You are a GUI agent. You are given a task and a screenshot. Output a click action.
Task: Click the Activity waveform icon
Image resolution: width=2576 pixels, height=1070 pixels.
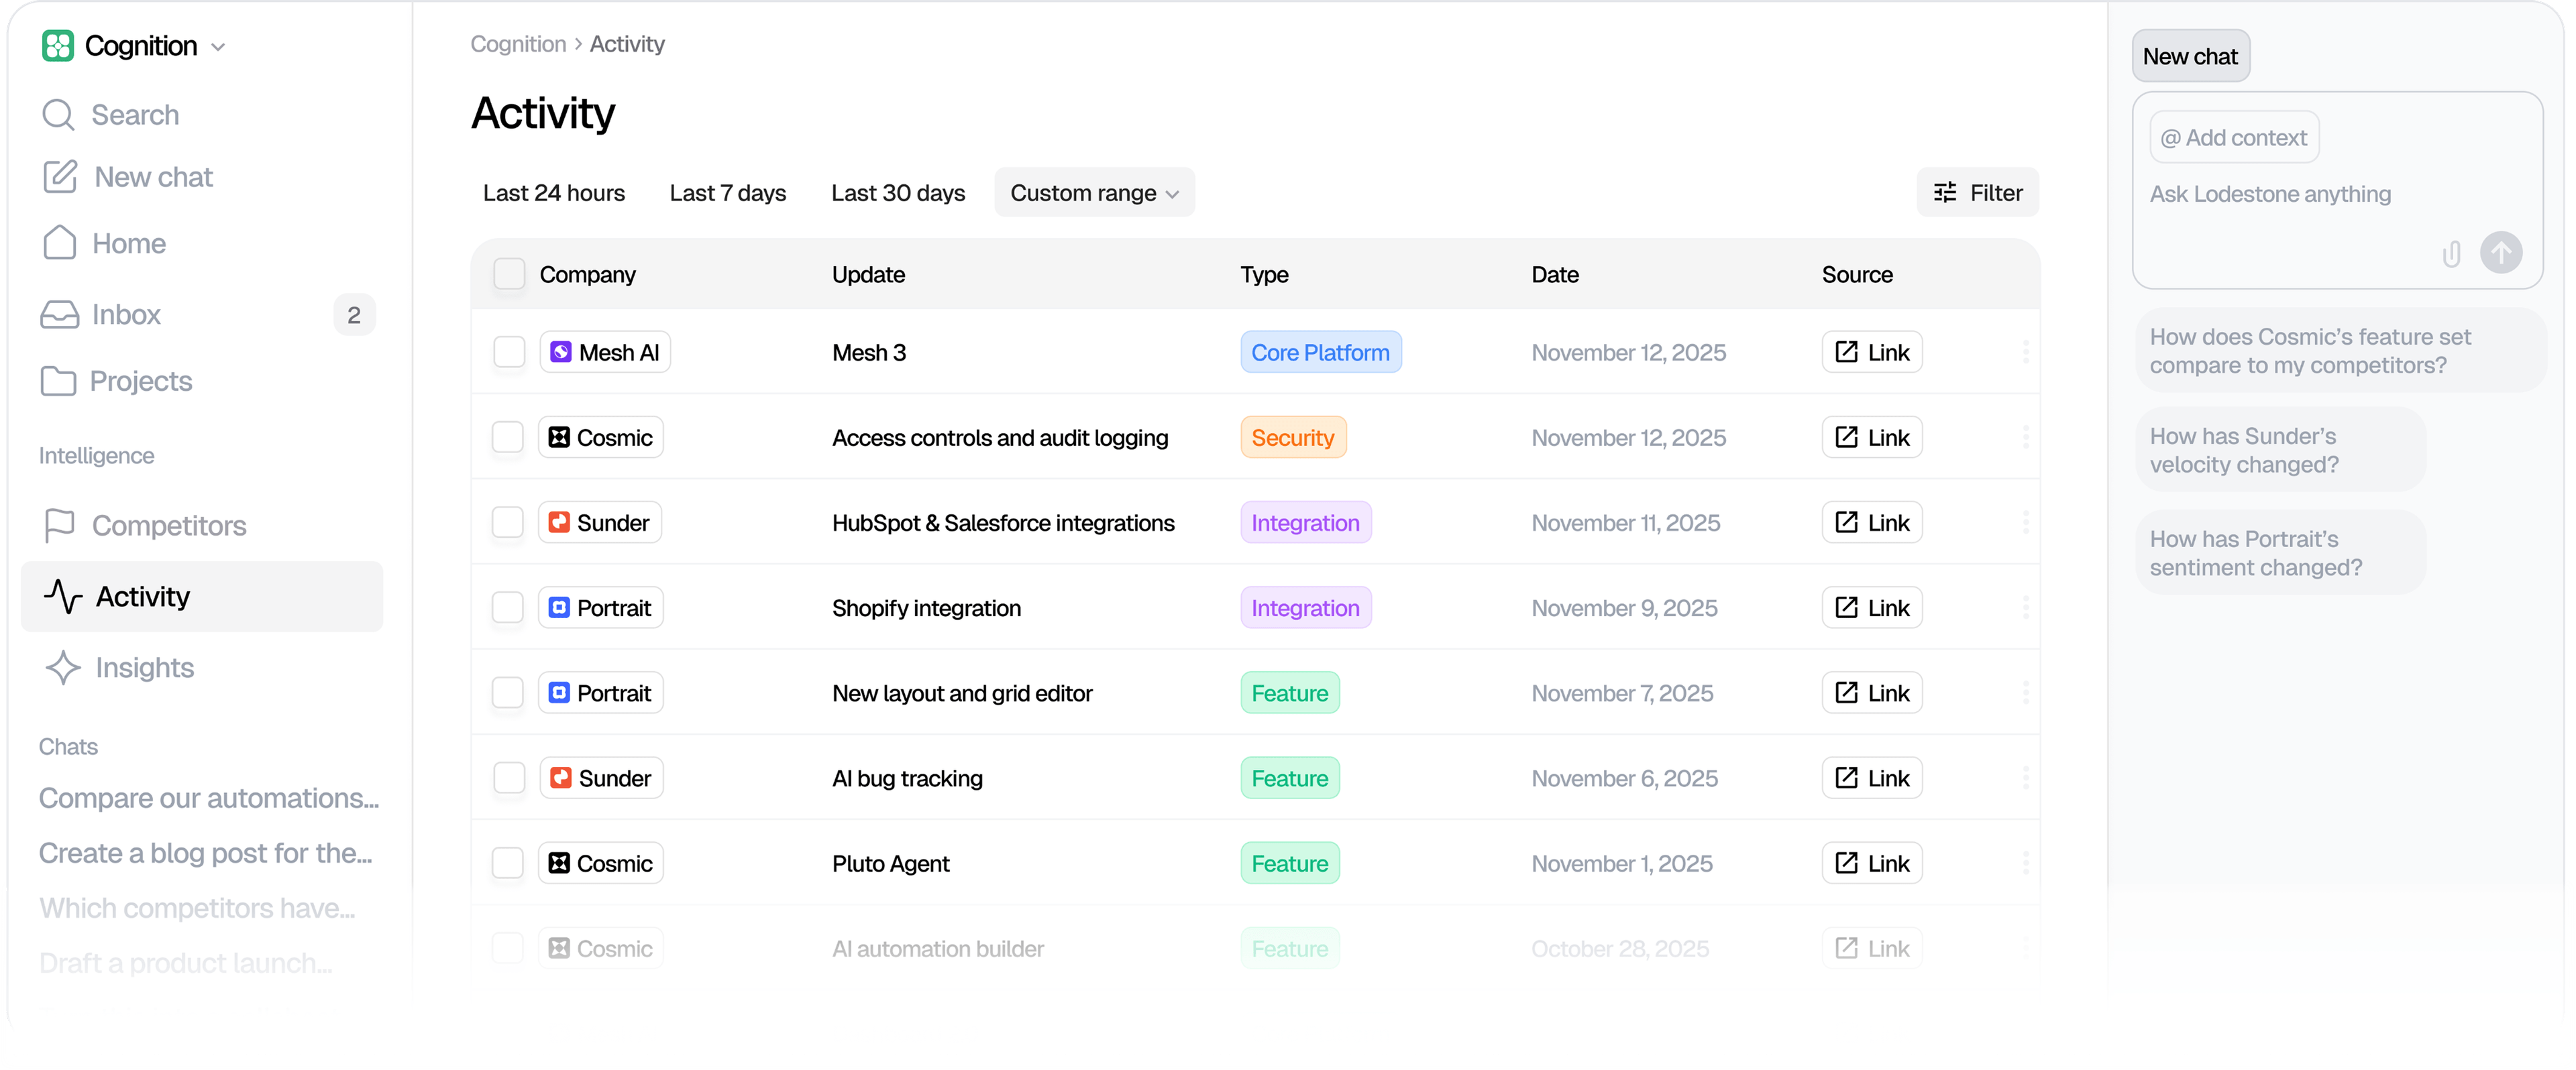[62, 597]
